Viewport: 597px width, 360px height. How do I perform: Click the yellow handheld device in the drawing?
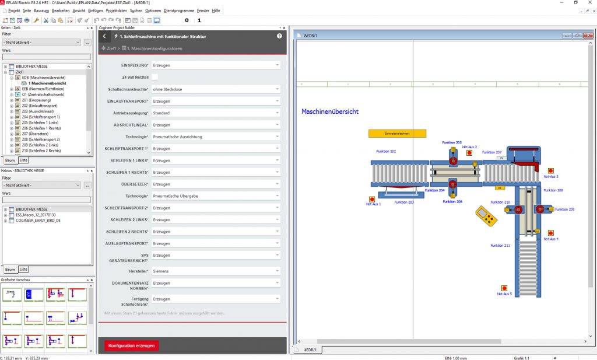(x=486, y=215)
